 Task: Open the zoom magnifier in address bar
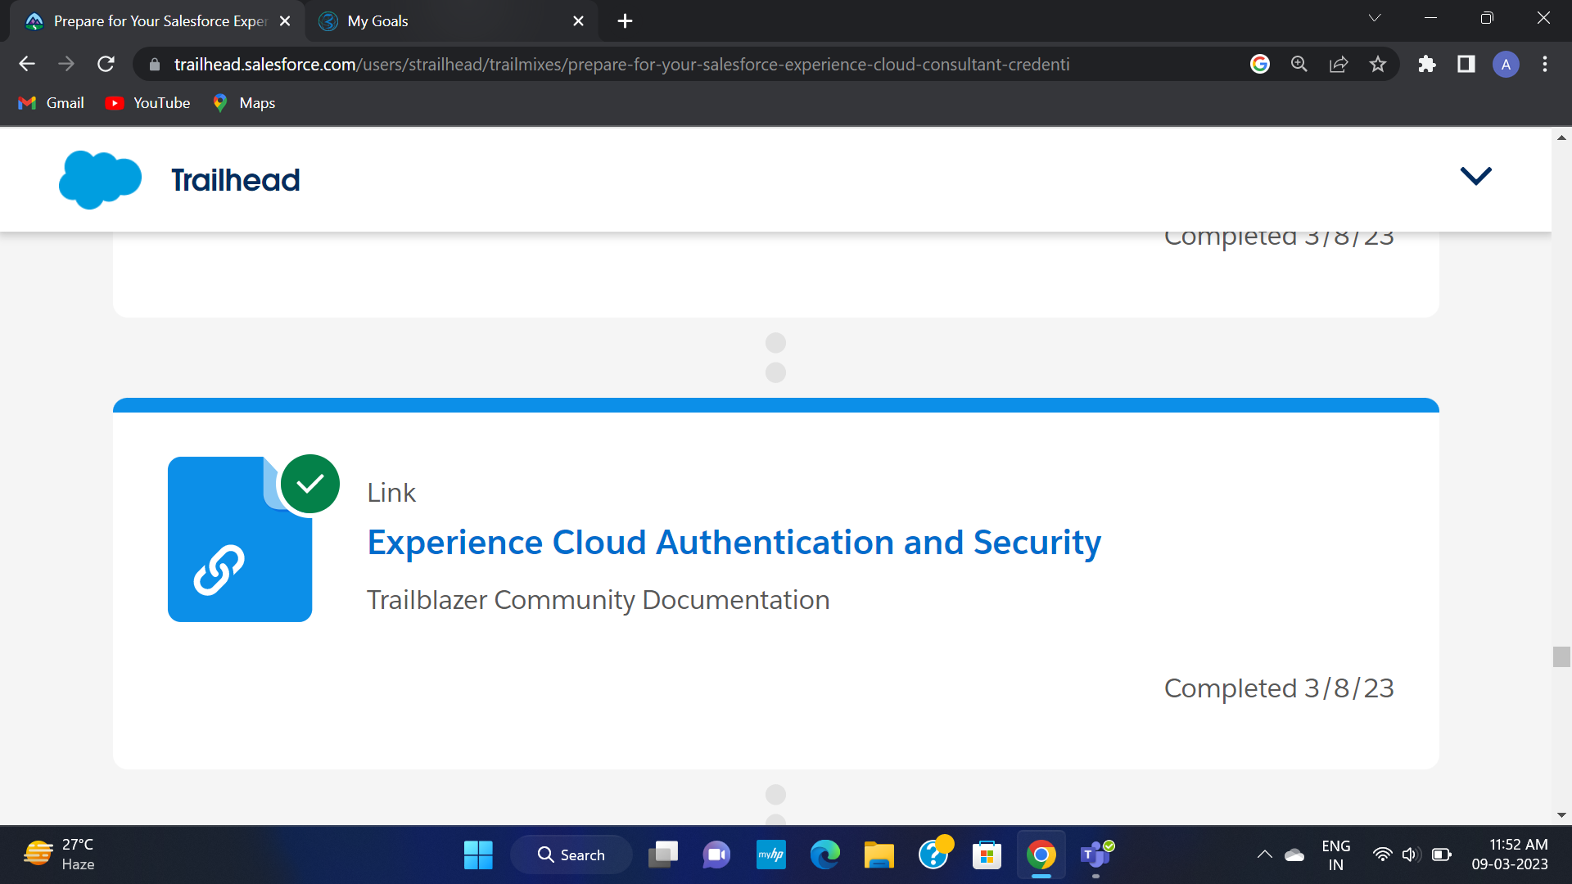tap(1299, 64)
